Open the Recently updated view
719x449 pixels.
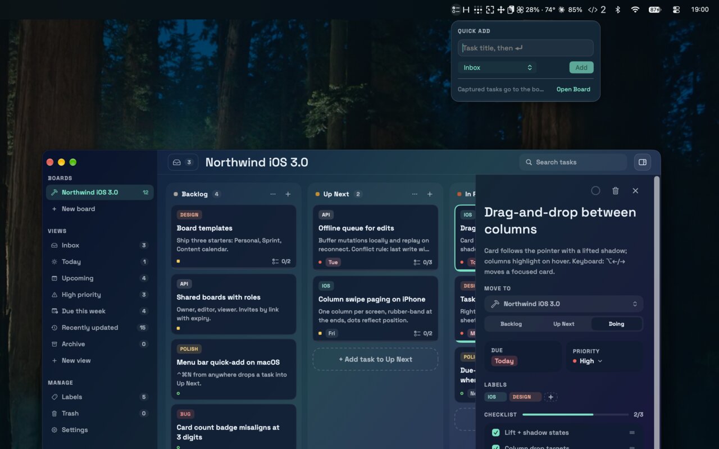(x=99, y=328)
